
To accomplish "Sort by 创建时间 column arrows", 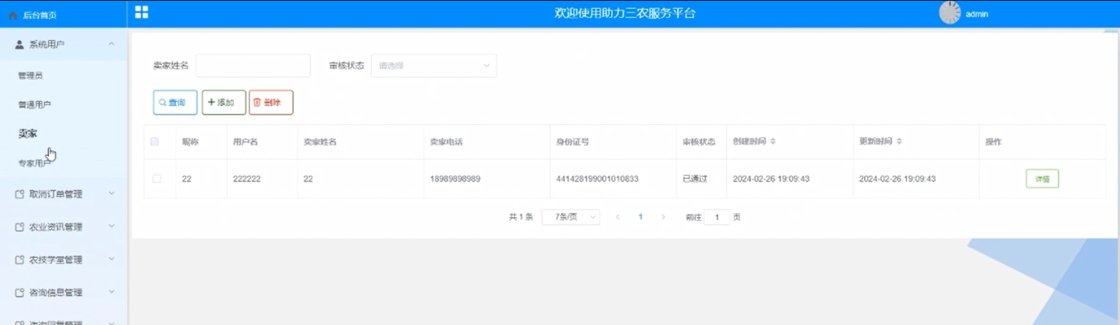I will (772, 141).
